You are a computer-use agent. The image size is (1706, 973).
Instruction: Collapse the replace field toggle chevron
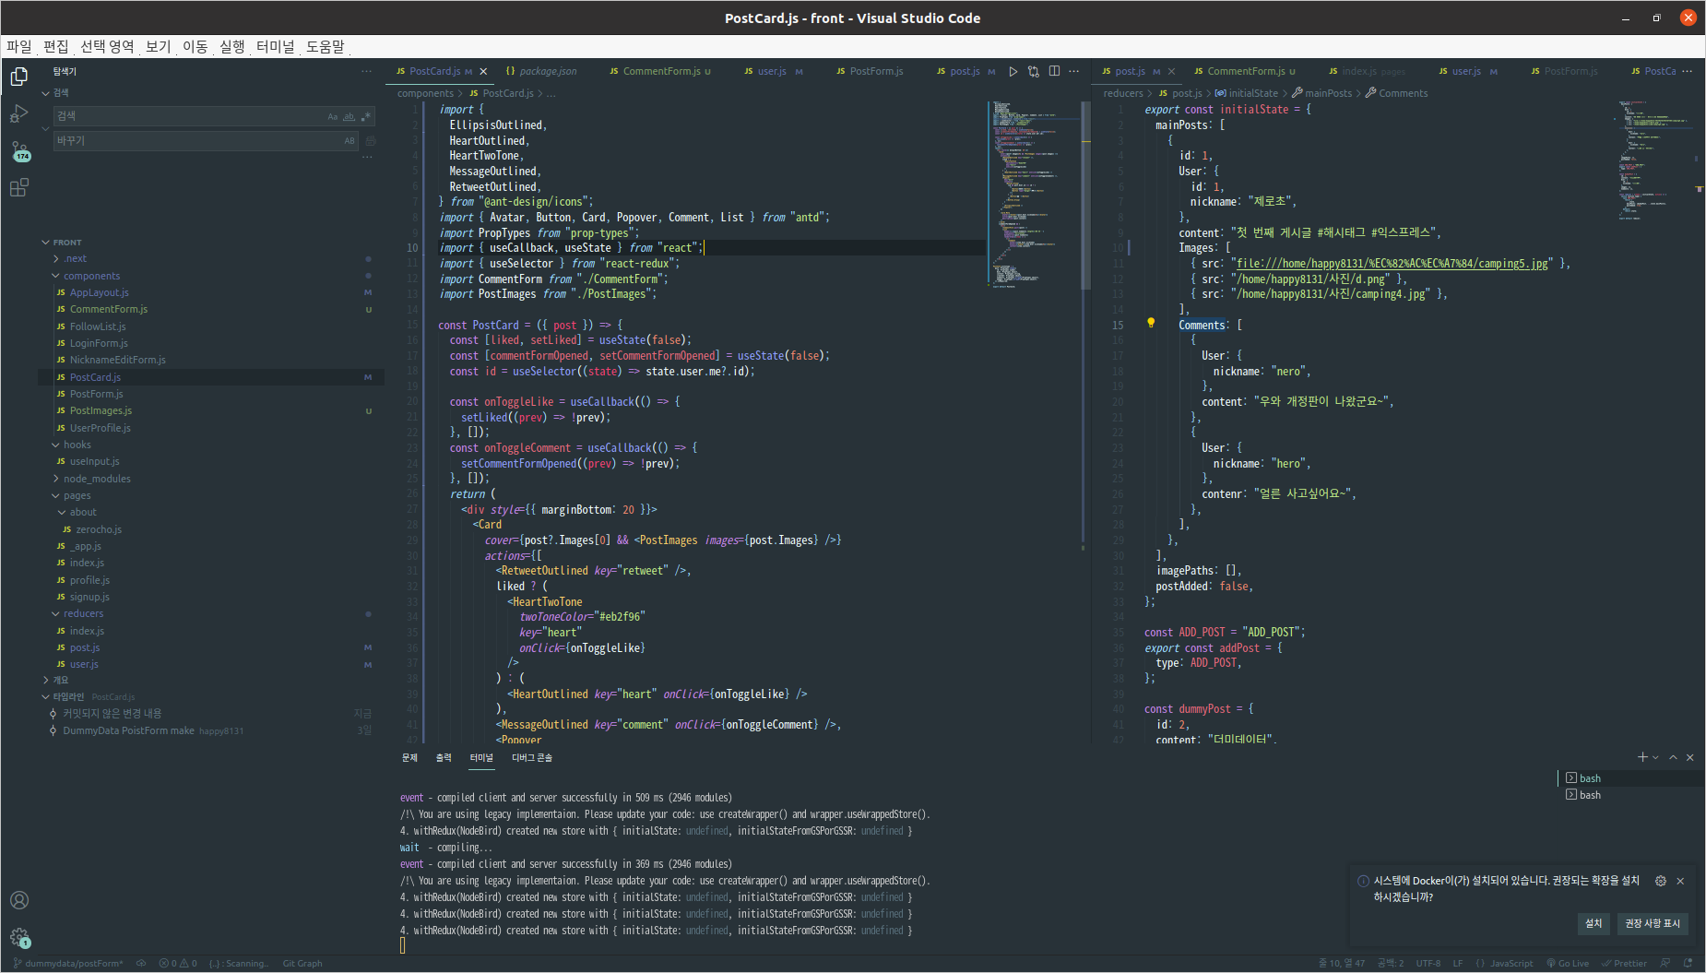[x=45, y=128]
